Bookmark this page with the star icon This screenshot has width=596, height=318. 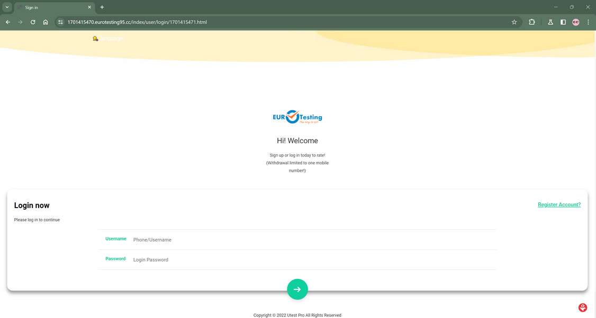(x=514, y=22)
